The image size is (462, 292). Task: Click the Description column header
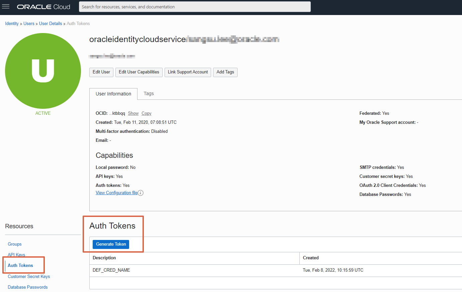coord(194,258)
